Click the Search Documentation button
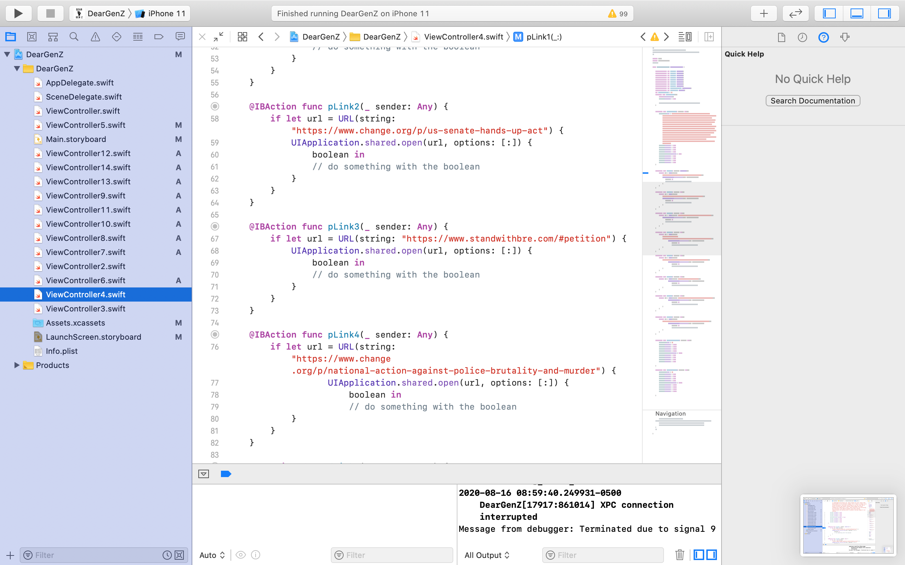 point(813,101)
